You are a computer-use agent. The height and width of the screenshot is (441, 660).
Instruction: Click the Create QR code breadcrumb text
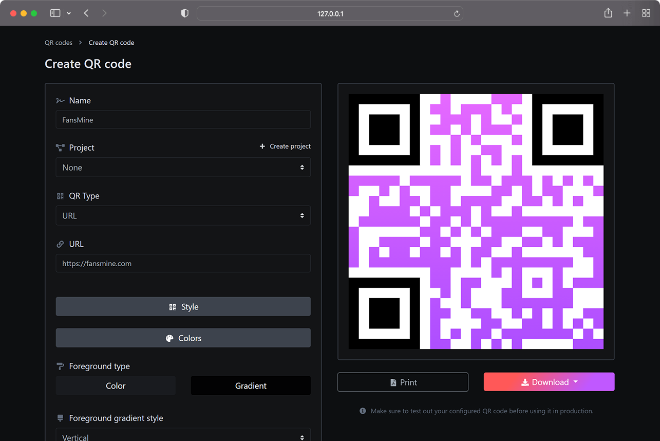(111, 43)
